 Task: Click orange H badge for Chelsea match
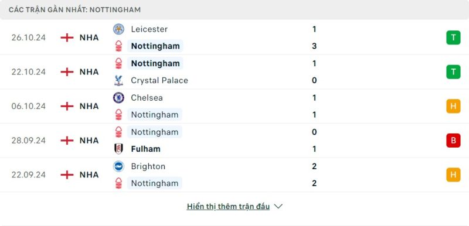pyautogui.click(x=453, y=107)
